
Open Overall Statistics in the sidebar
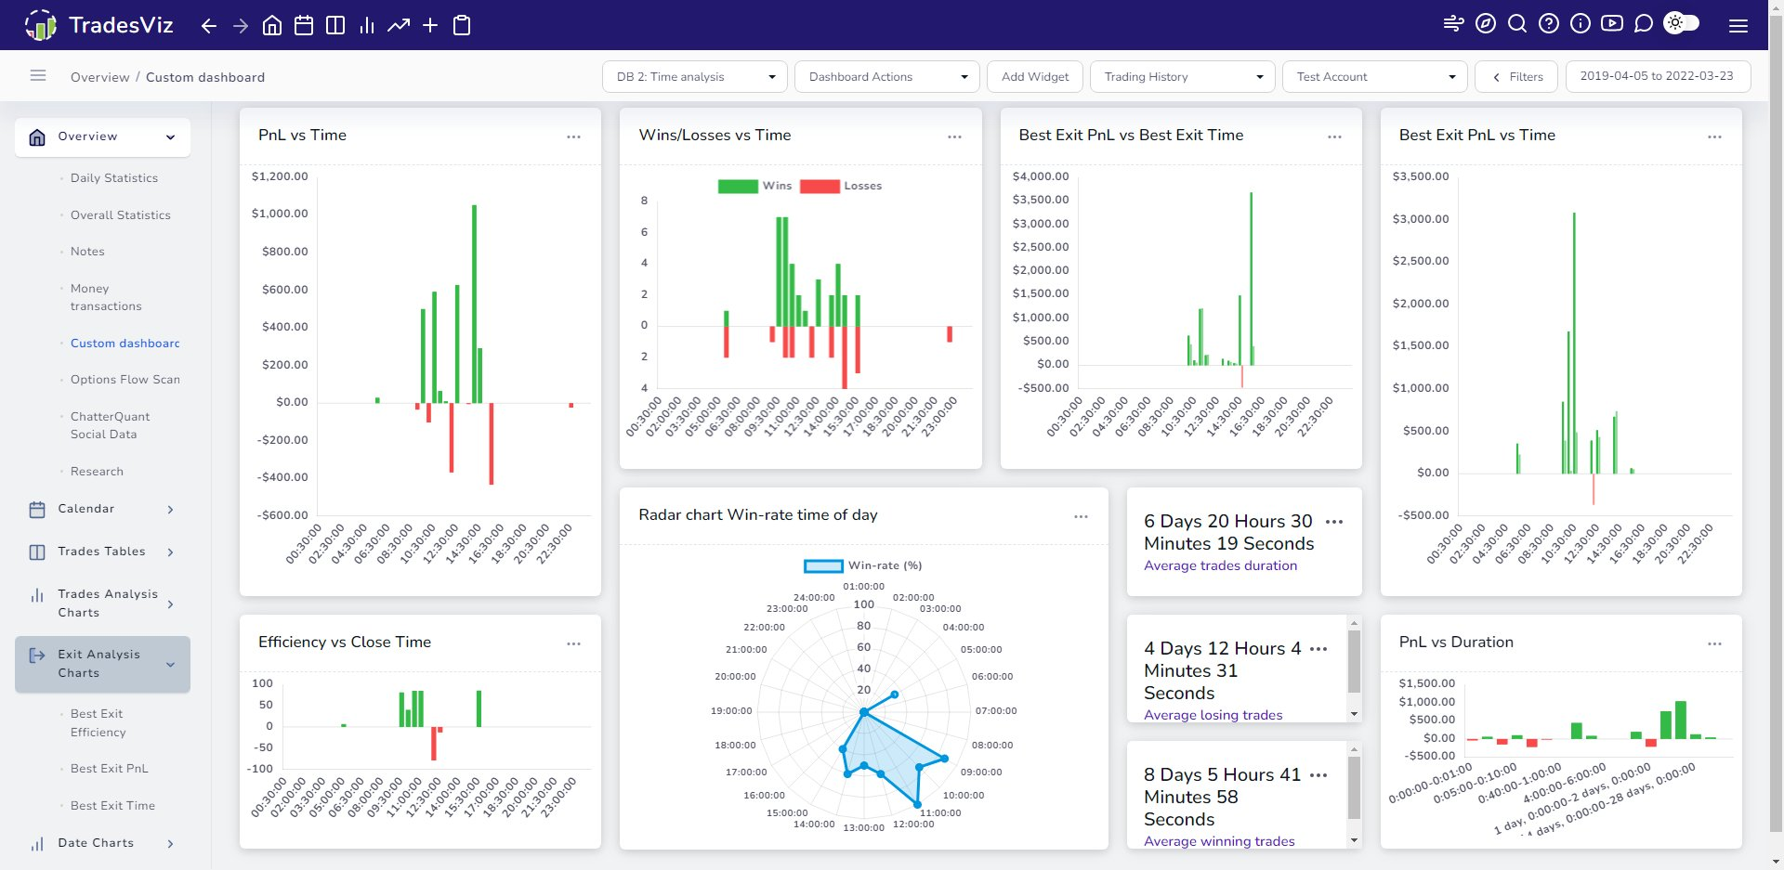point(121,215)
